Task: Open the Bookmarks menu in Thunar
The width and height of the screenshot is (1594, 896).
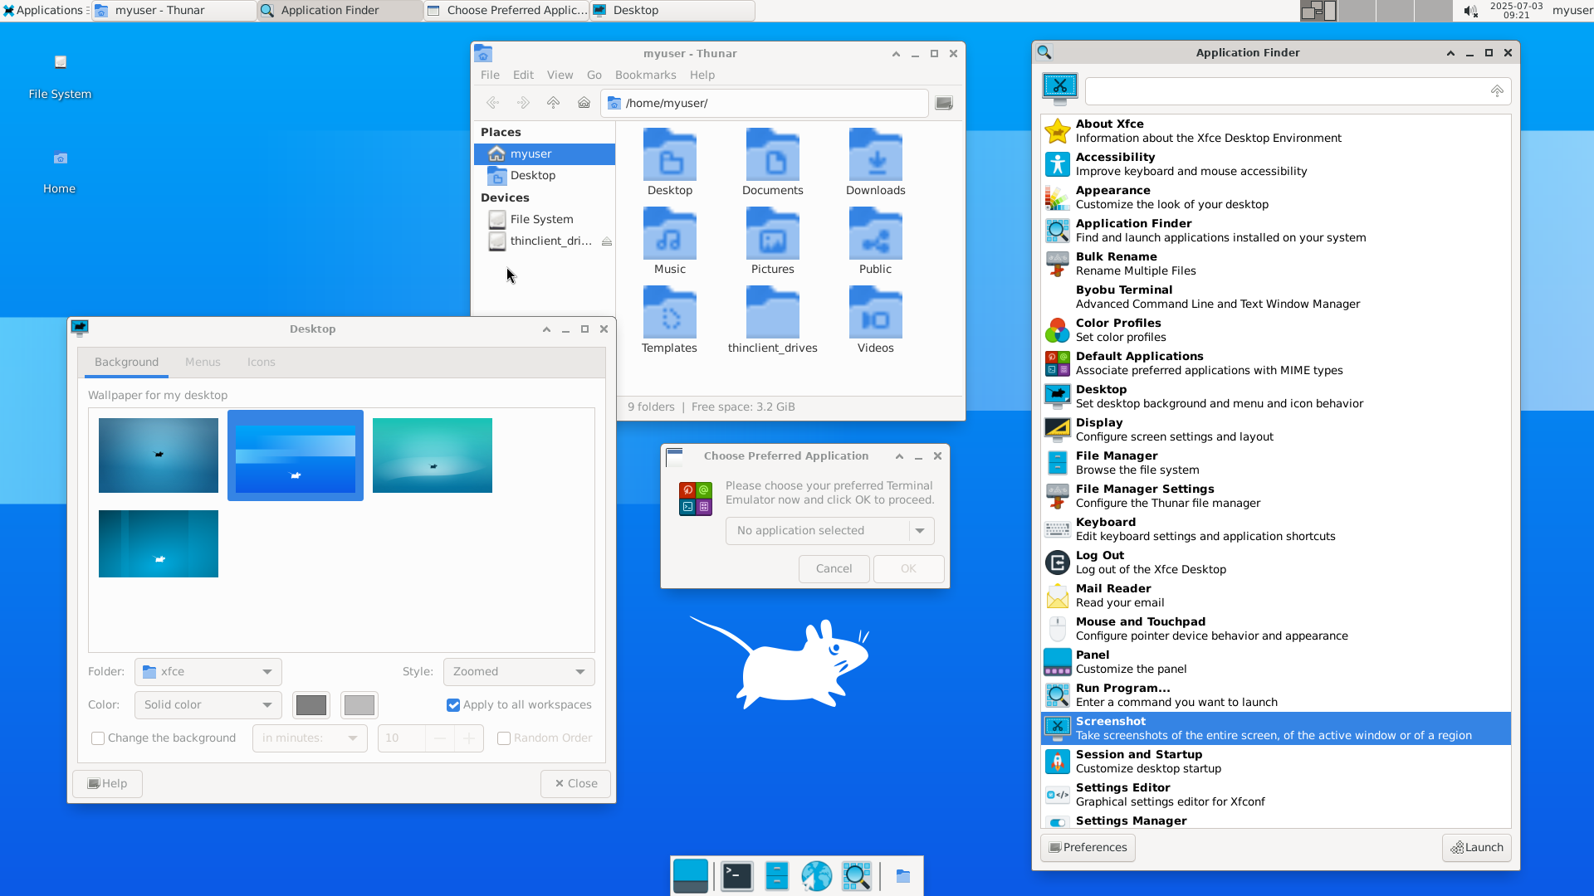Action: pyautogui.click(x=645, y=75)
